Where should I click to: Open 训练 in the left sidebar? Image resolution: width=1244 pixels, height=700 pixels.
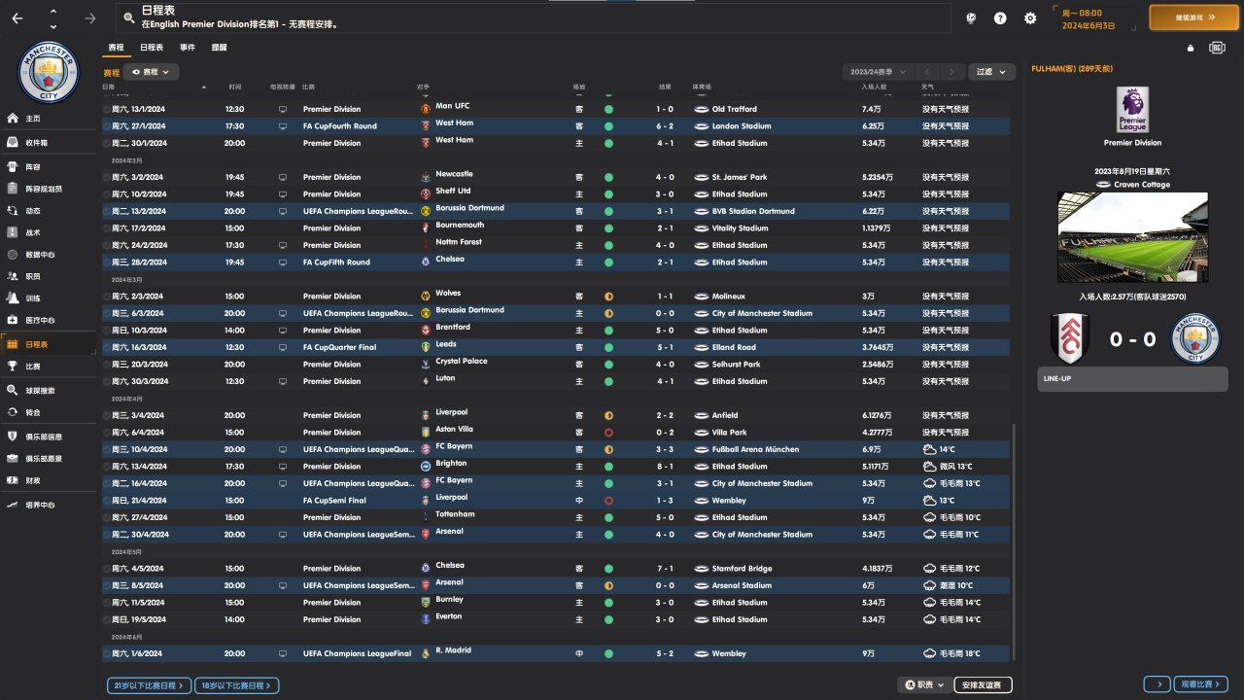click(49, 298)
